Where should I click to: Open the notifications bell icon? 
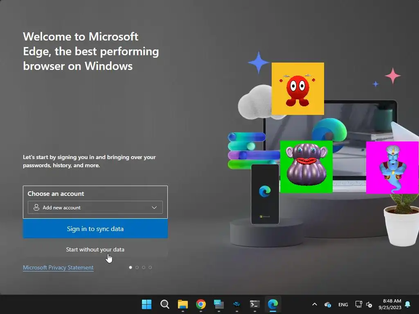pyautogui.click(x=408, y=304)
